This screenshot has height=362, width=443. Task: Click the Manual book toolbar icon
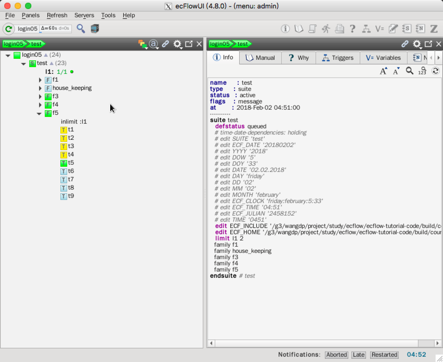(x=298, y=29)
